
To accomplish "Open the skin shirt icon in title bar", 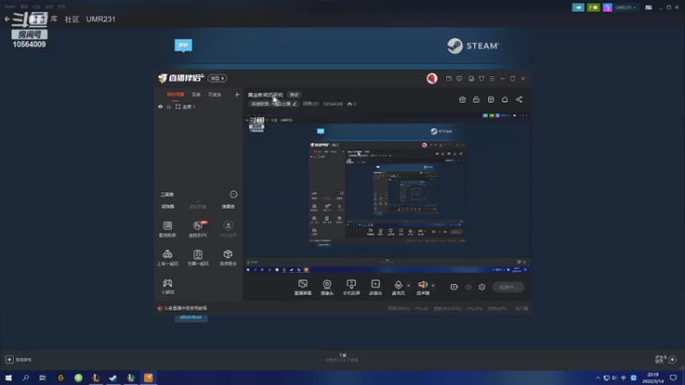I will 481,79.
